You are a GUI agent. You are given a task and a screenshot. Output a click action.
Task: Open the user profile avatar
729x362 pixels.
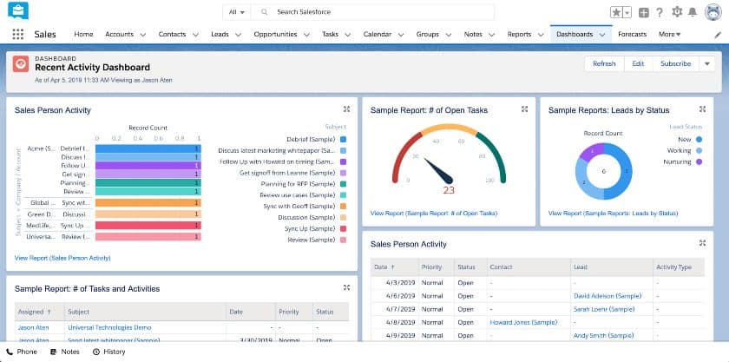(713, 12)
